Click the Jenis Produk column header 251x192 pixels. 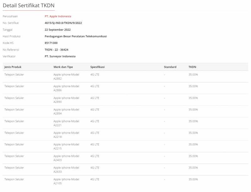point(13,67)
